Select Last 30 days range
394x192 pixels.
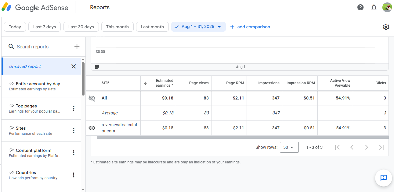pos(81,27)
